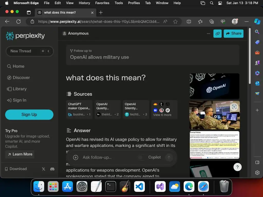Open the Home page in sidebar

(16, 66)
